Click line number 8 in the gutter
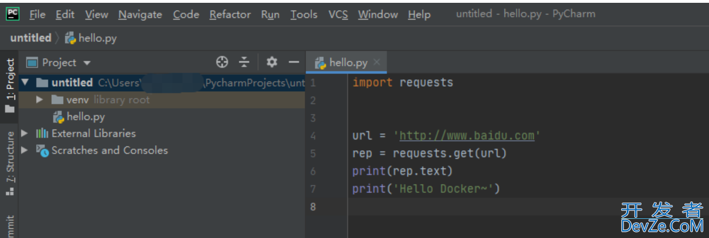The width and height of the screenshot is (709, 238). point(313,206)
